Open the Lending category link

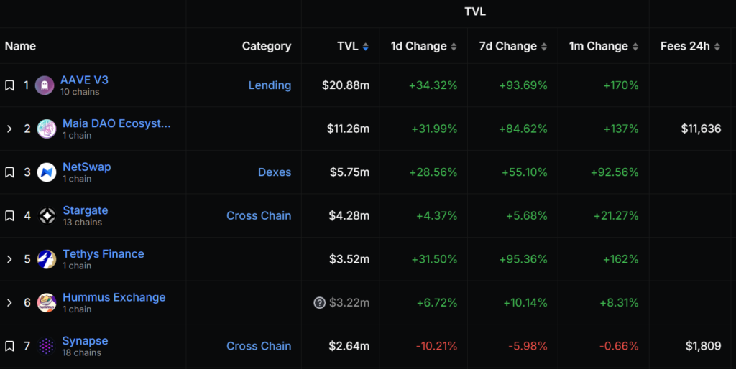click(270, 85)
